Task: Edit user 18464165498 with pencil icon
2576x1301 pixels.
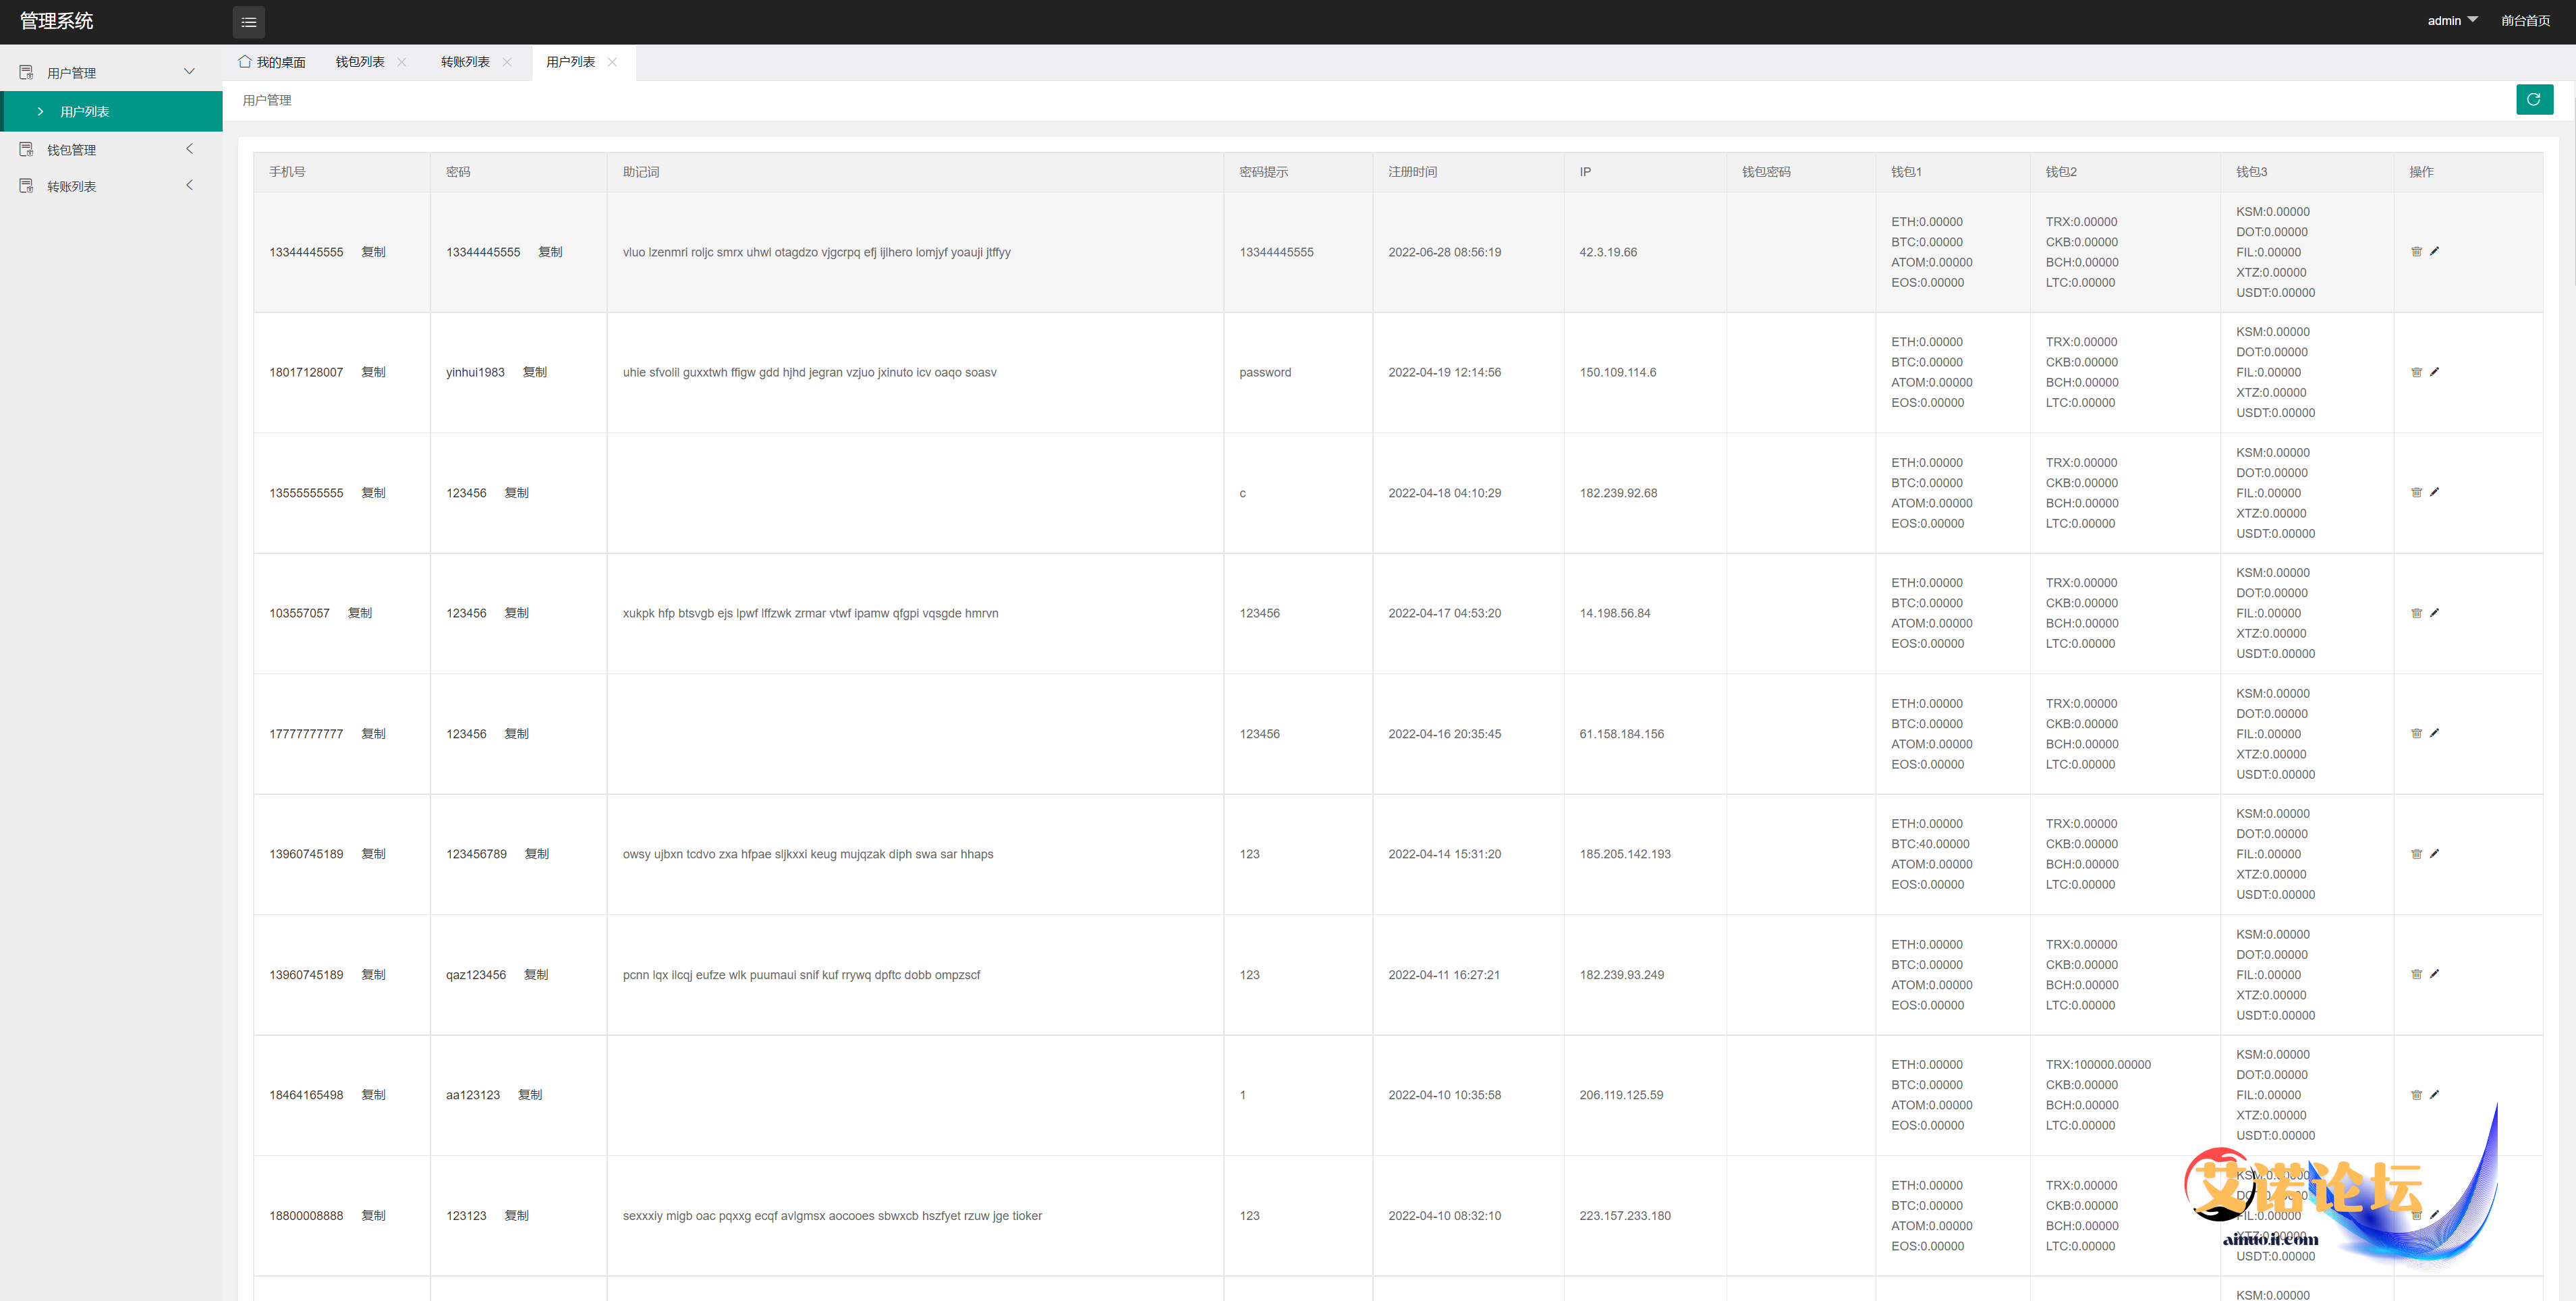Action: 2434,1095
